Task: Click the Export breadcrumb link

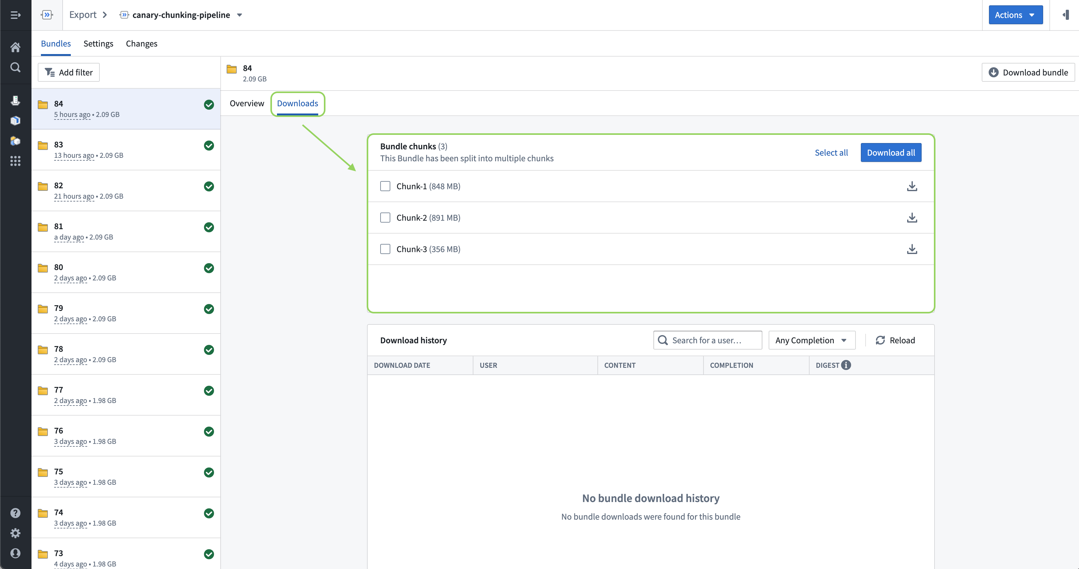Action: [83, 15]
